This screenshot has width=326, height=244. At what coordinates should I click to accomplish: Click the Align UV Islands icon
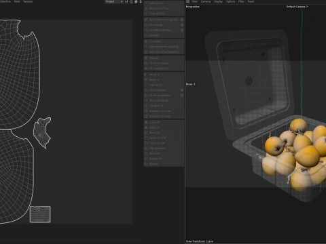coord(146,100)
